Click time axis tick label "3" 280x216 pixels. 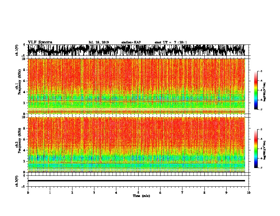coord(94,193)
